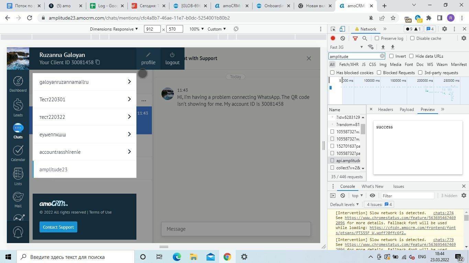Click the chats:274 source link

coord(443,213)
